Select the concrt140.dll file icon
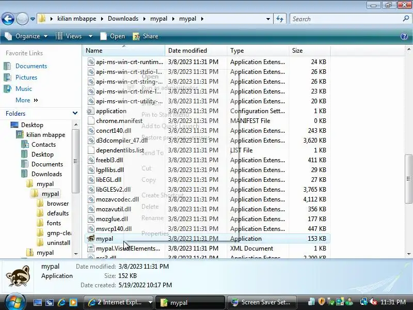 [91, 131]
